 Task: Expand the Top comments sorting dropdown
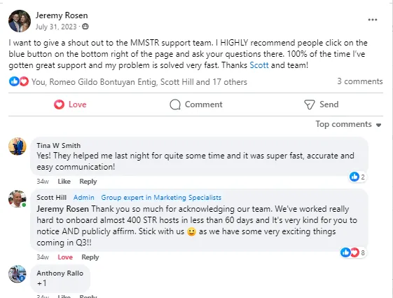coord(348,124)
